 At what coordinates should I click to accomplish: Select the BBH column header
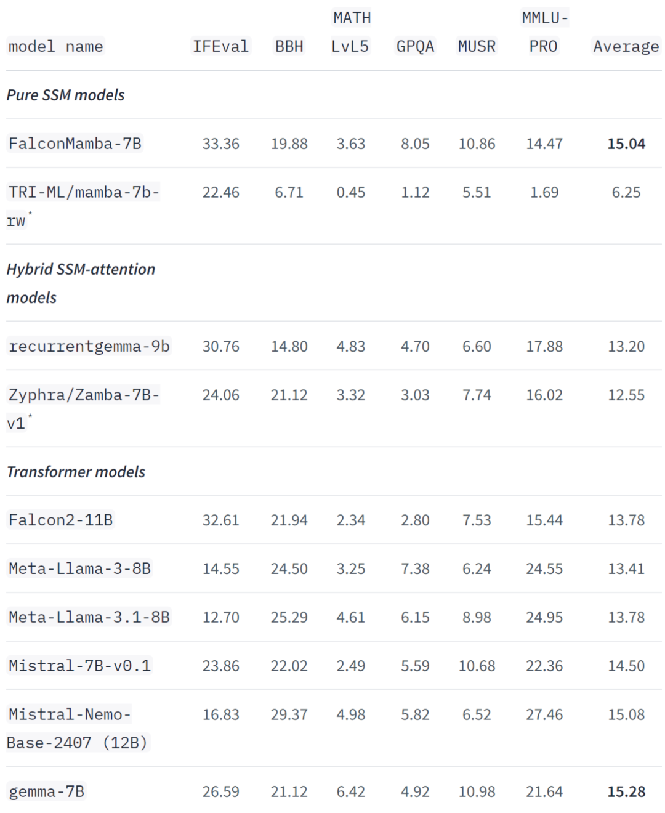289,46
